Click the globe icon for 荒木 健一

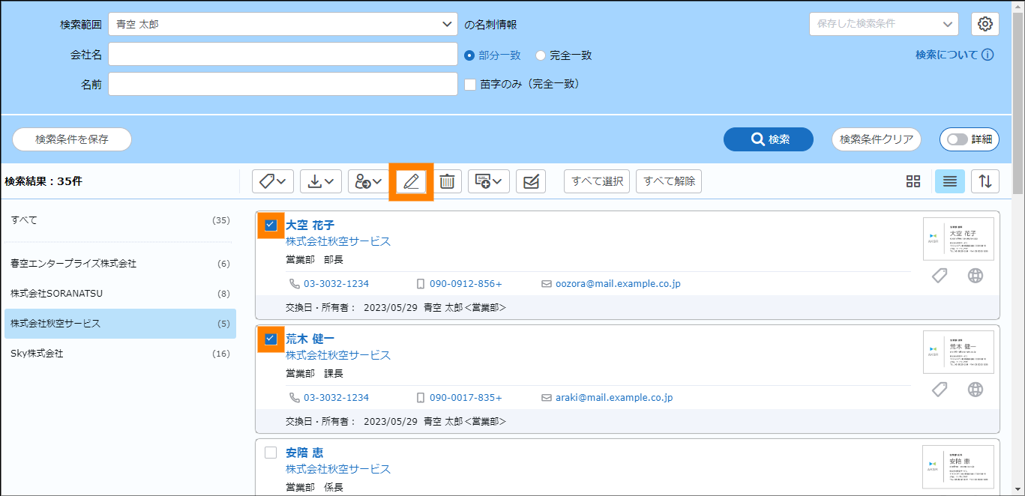975,390
